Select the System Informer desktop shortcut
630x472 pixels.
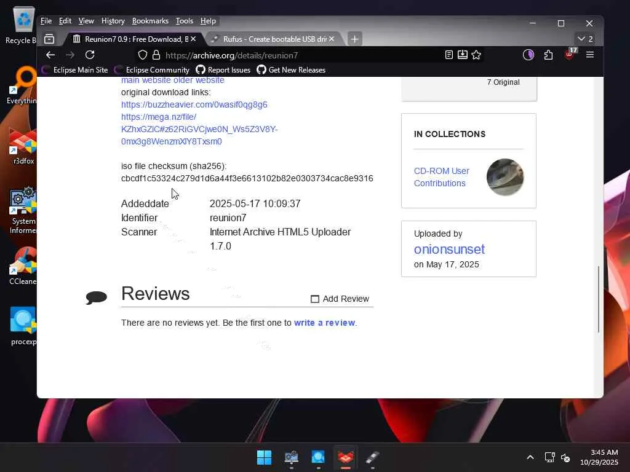23,211
